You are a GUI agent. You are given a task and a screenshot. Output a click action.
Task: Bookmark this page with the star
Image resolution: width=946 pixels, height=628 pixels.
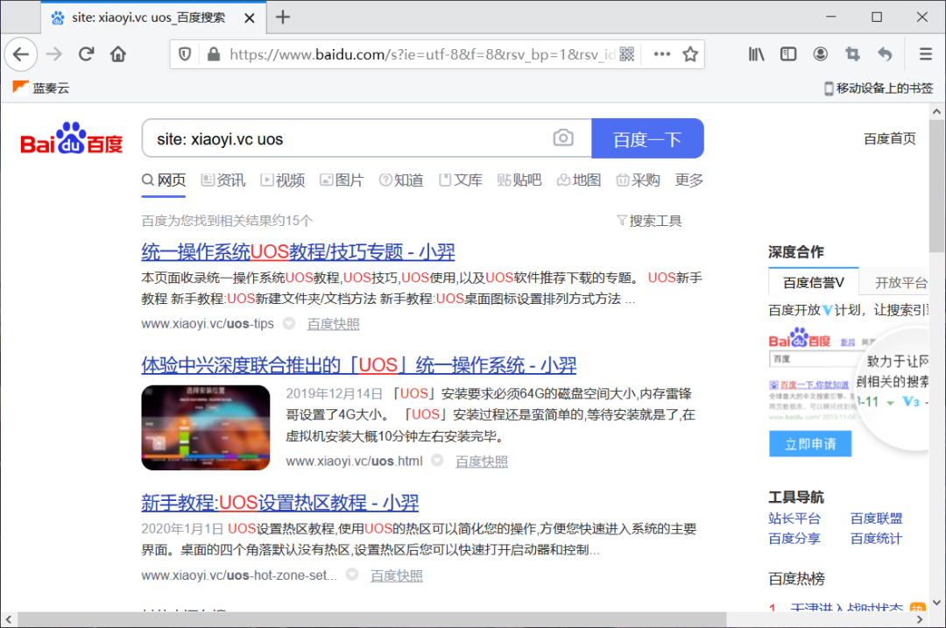pyautogui.click(x=689, y=53)
